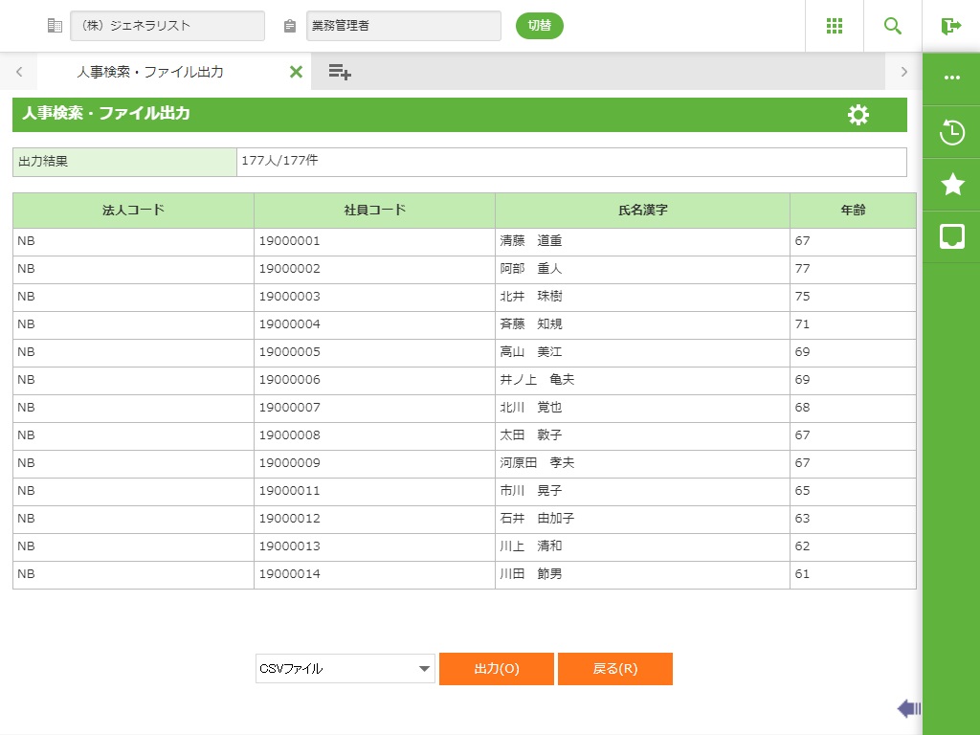Click the three-dots more icon in sidebar
The image size is (980, 735).
[951, 78]
